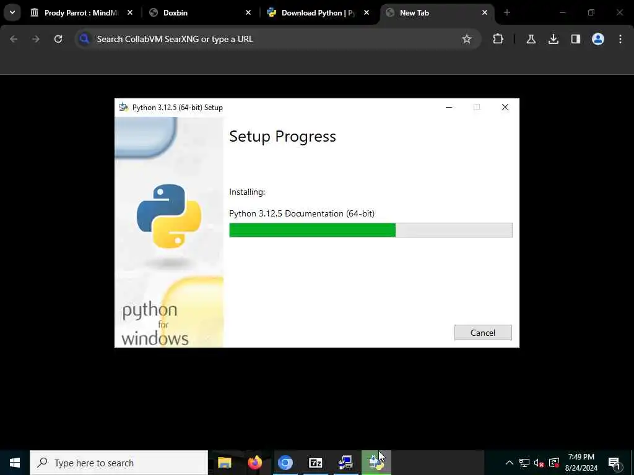The width and height of the screenshot is (634, 475).
Task: Open the network status tray icon
Action: pos(524,463)
